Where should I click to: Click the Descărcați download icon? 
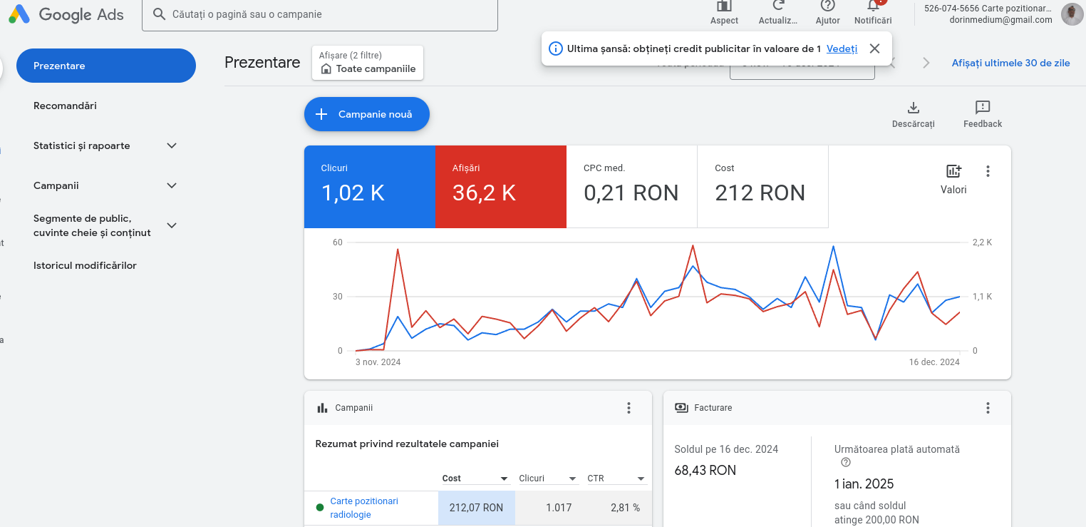coord(913,108)
